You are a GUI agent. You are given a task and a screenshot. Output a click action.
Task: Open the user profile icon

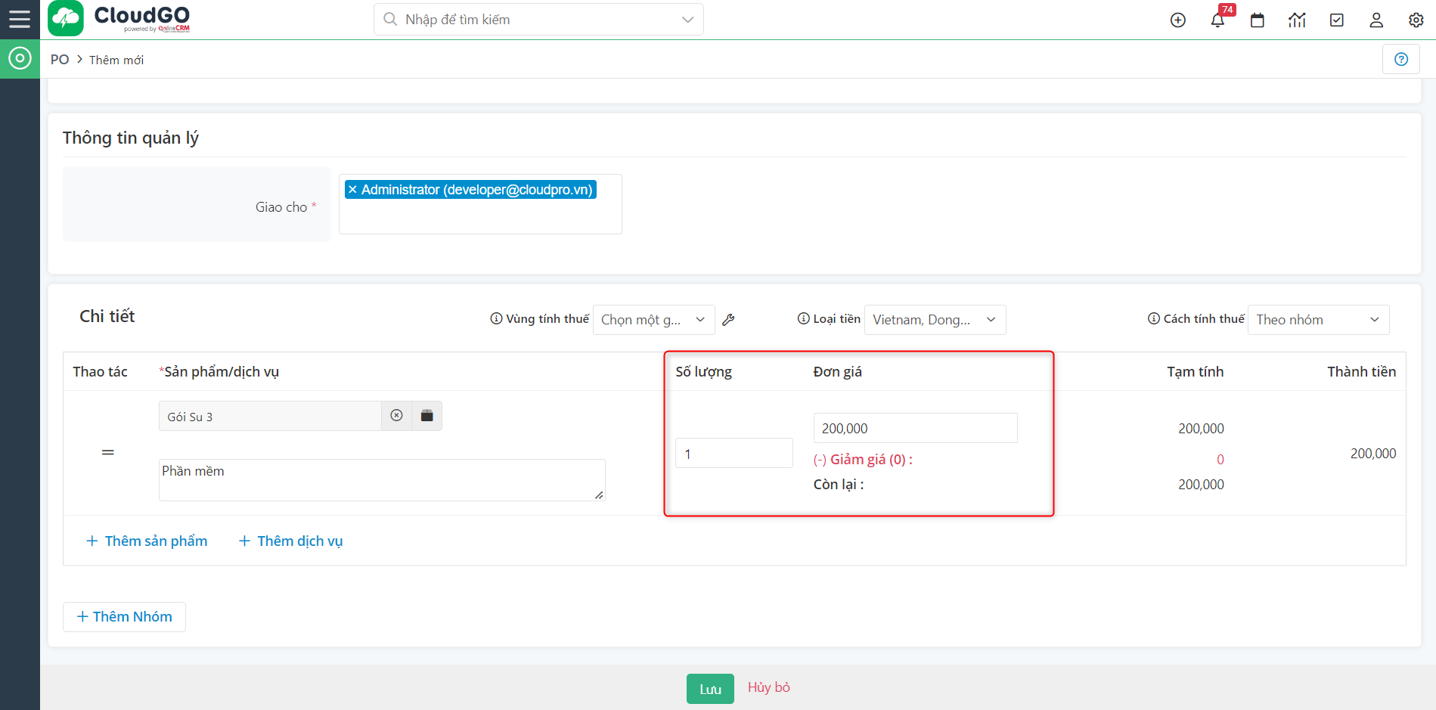pyautogui.click(x=1376, y=20)
